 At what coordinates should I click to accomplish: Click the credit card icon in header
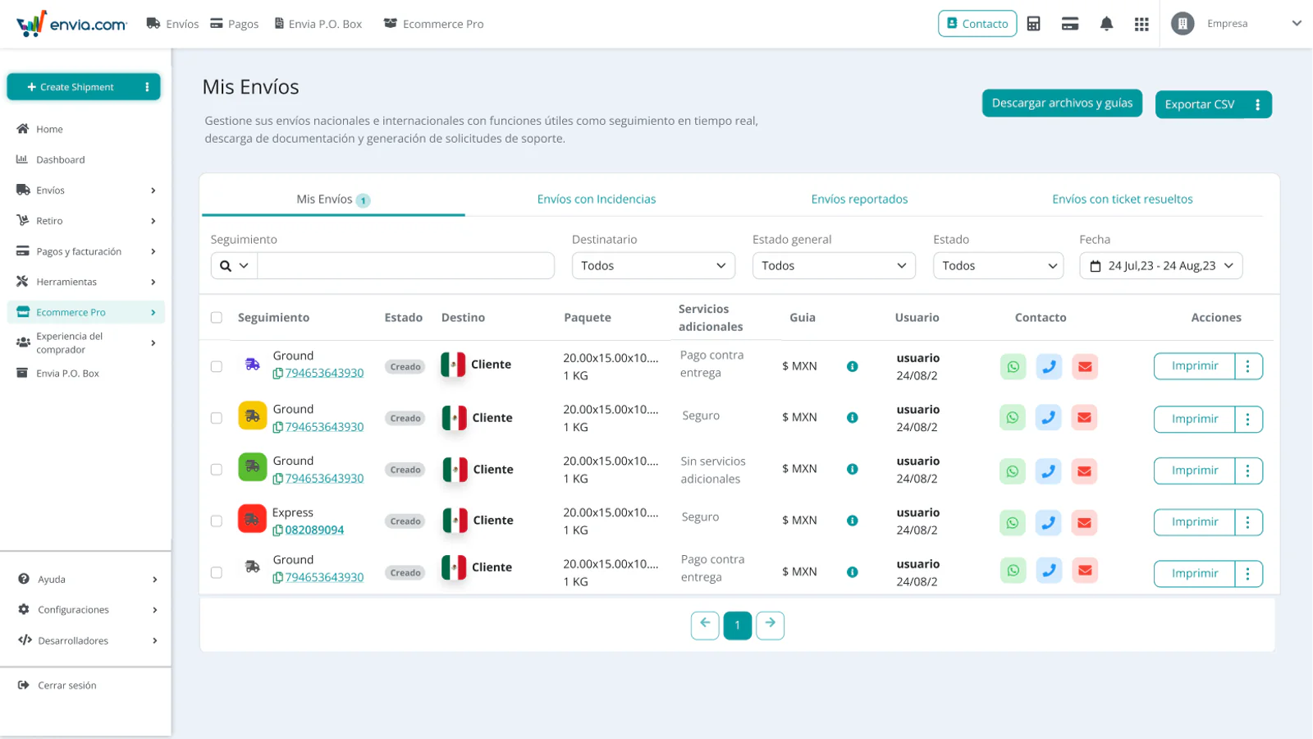point(1070,24)
